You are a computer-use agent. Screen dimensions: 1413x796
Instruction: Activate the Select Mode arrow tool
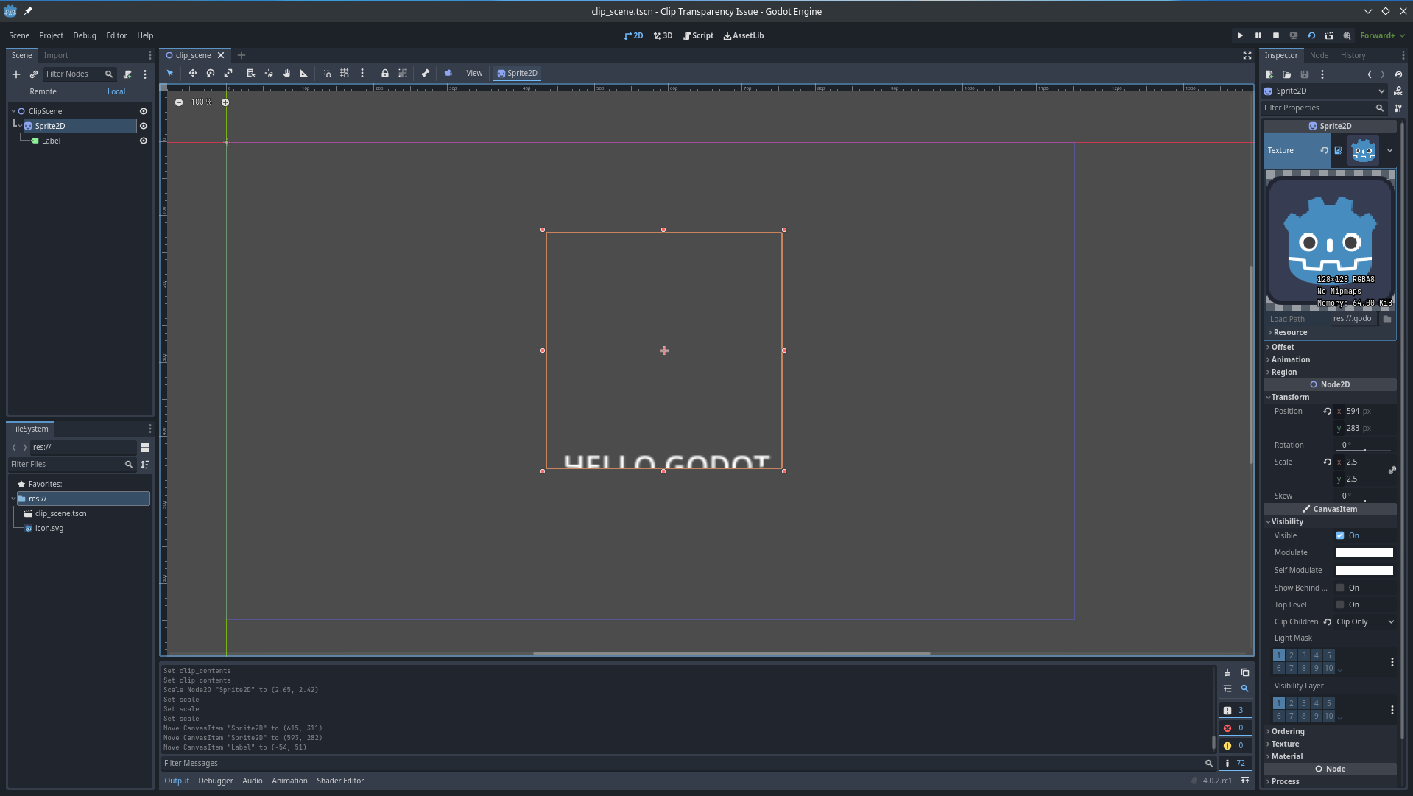point(170,73)
